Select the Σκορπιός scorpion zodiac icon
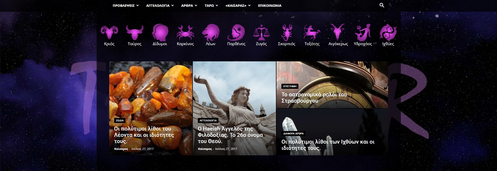This screenshot has height=171, width=497. (x=287, y=32)
